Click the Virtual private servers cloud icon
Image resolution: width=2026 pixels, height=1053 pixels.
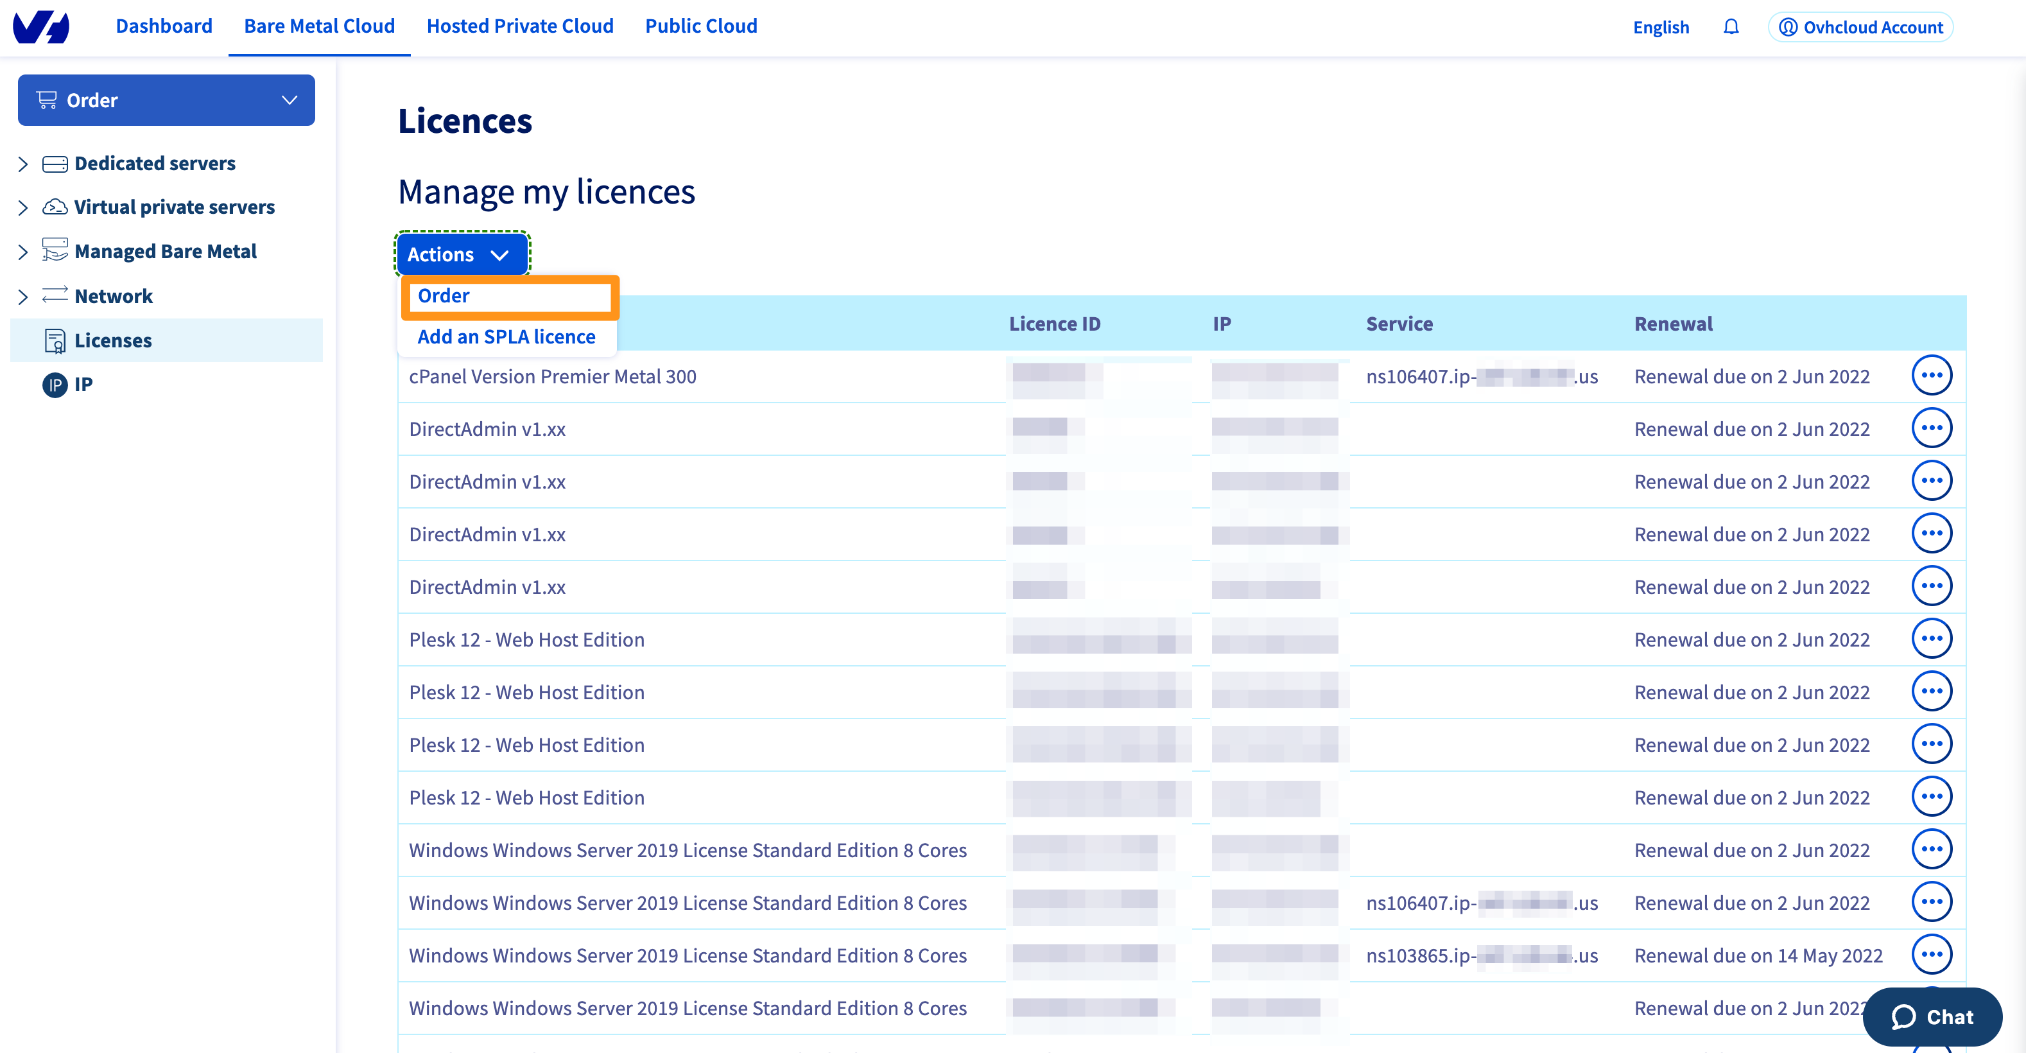click(x=55, y=207)
